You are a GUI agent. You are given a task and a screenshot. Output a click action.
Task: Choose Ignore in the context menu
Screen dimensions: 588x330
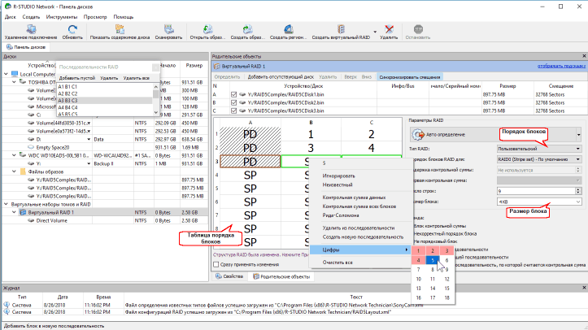point(338,176)
